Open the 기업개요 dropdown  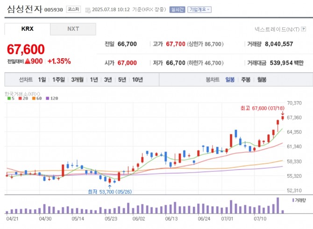[x=199, y=9]
